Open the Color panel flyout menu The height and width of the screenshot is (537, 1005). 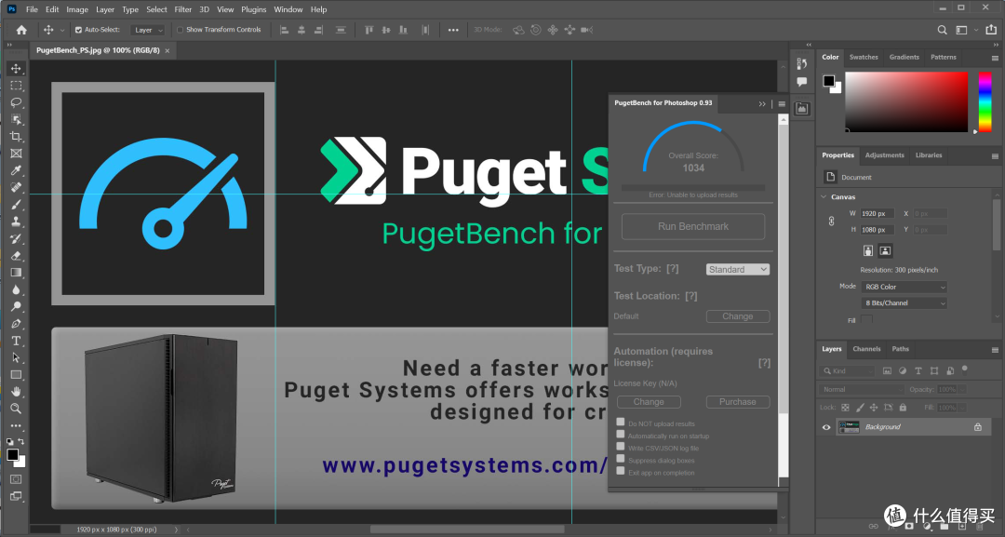[x=995, y=58]
